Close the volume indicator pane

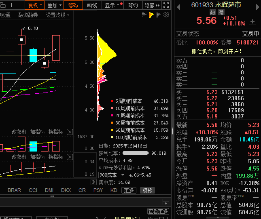coord(70,132)
